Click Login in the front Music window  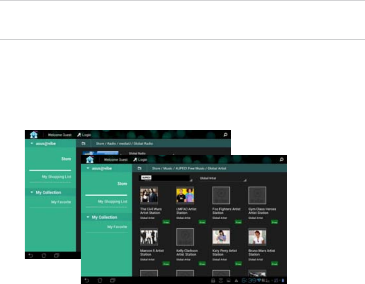coord(140,159)
